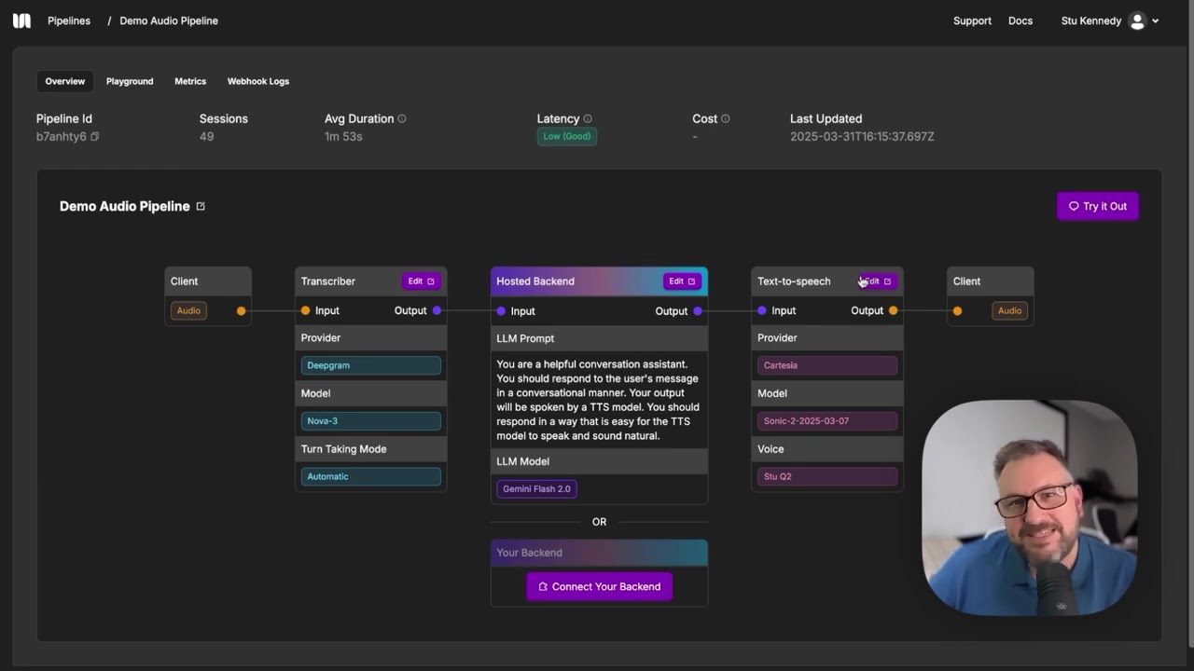Screen dimensions: 1194x671
Task: Click the Low (Good) latency badge
Action: [566, 136]
